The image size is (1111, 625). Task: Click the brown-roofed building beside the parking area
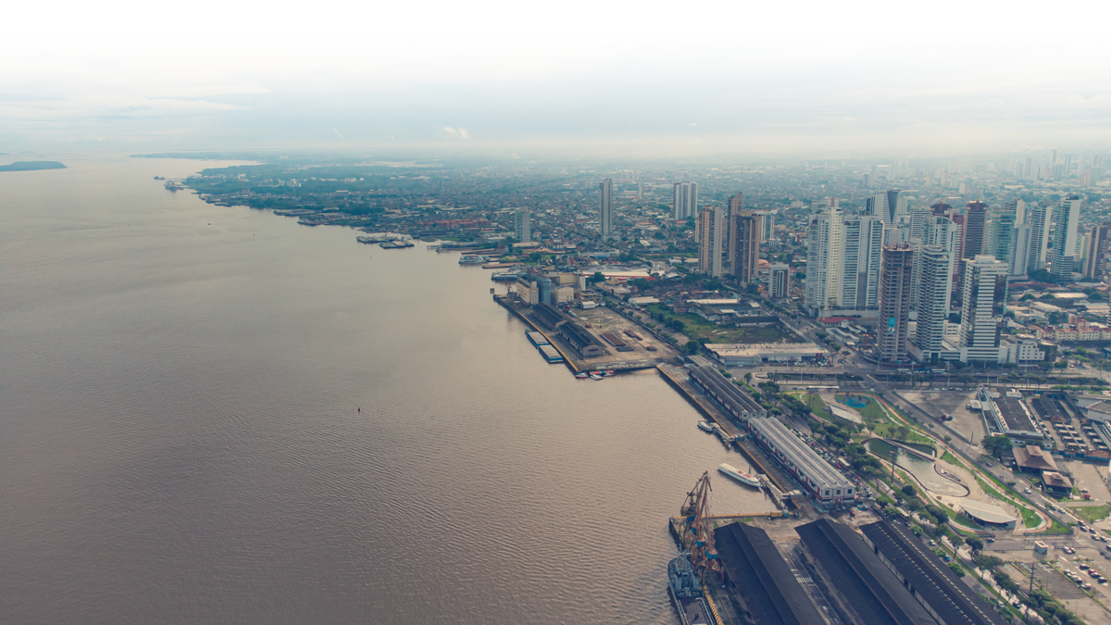click(x=1033, y=457)
